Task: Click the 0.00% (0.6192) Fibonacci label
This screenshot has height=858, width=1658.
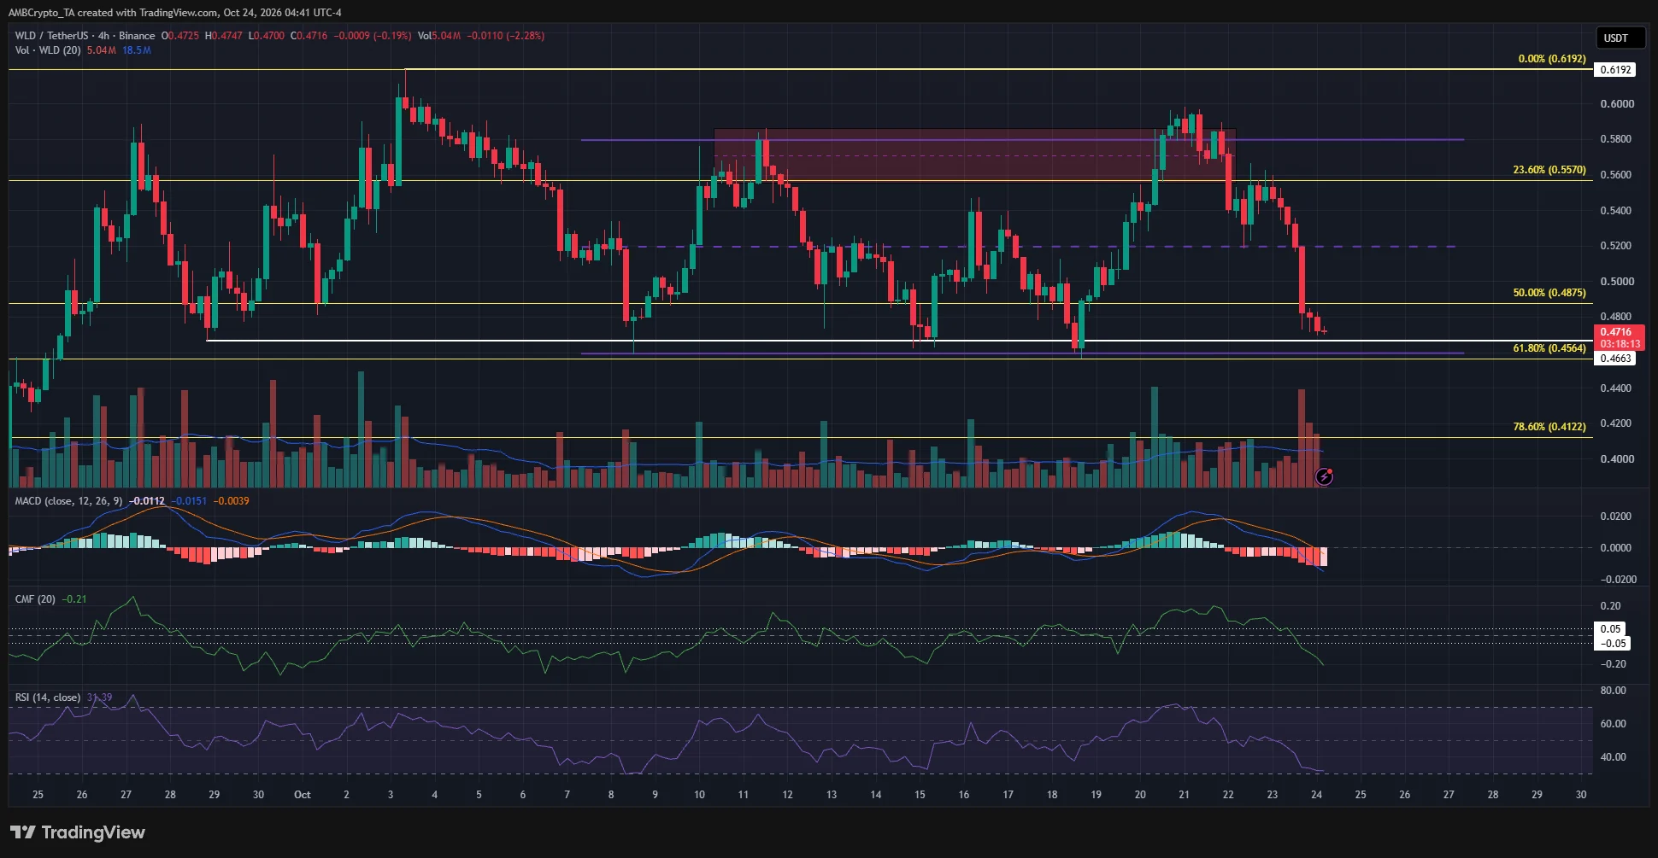Action: (x=1552, y=59)
